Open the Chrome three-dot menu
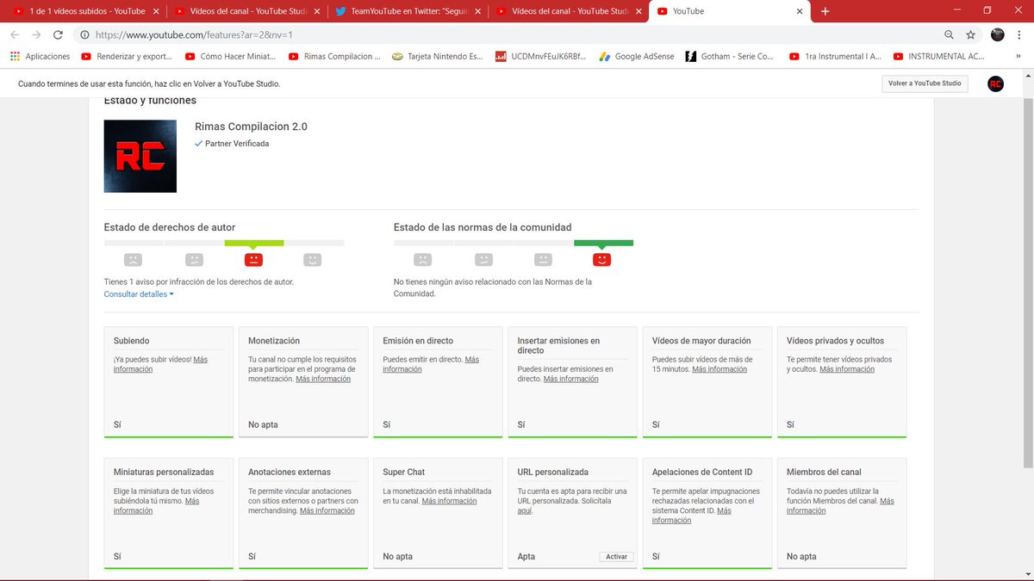The height and width of the screenshot is (581, 1034). tap(1020, 35)
